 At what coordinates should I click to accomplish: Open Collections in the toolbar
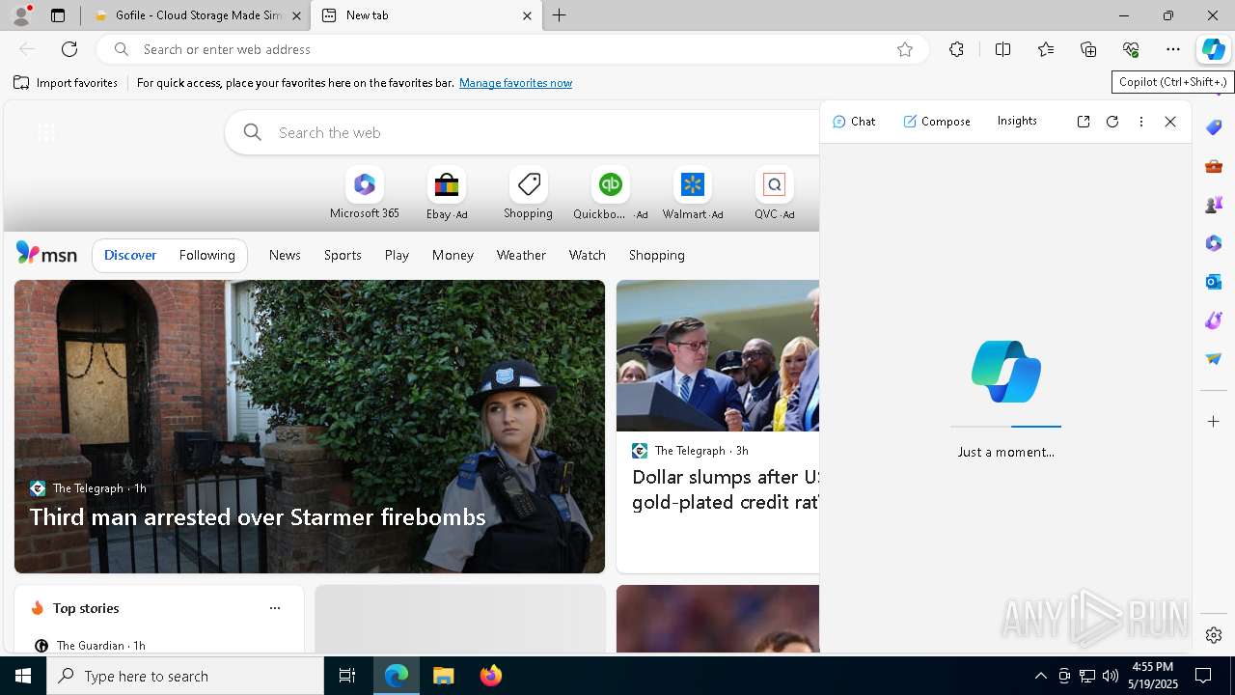click(1088, 49)
